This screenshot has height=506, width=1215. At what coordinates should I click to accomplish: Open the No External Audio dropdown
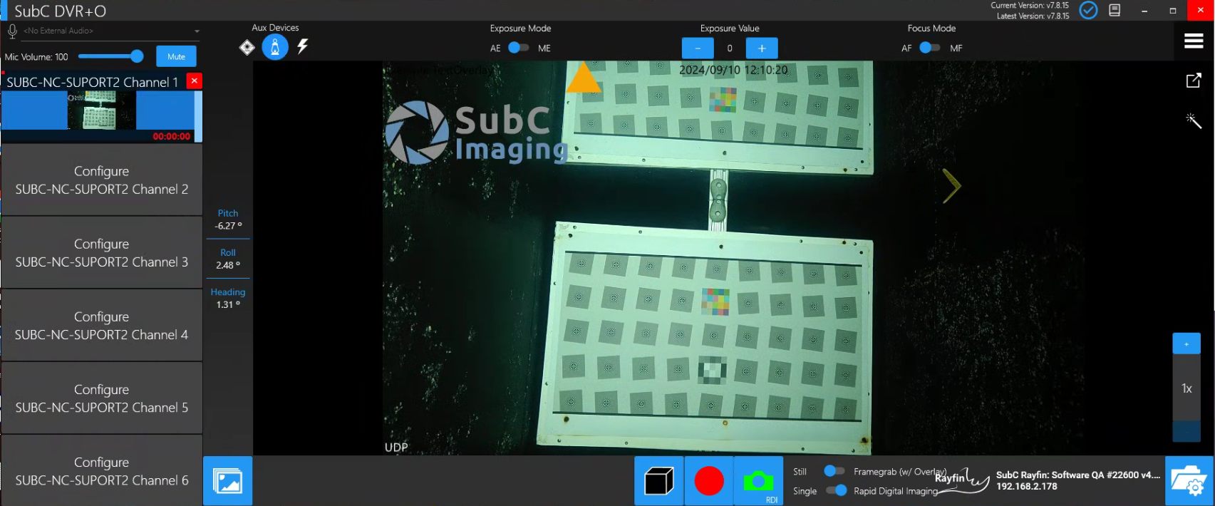coord(197,31)
